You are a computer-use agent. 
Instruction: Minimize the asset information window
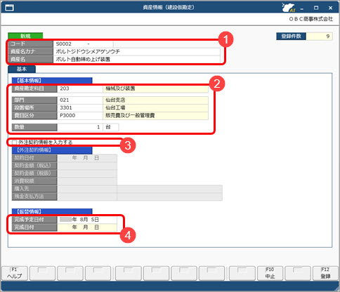(302, 8)
